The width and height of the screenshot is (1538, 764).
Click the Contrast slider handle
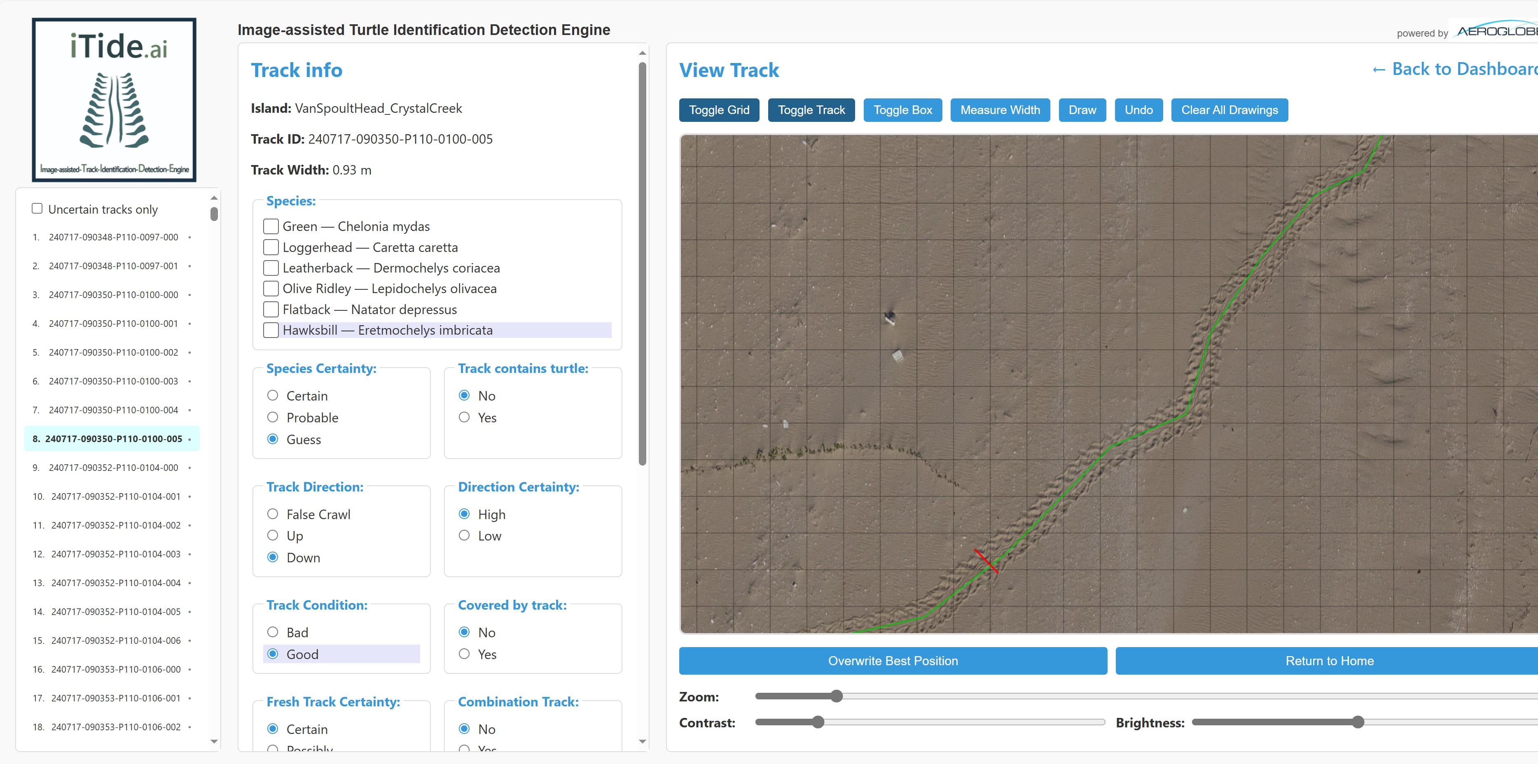(817, 722)
